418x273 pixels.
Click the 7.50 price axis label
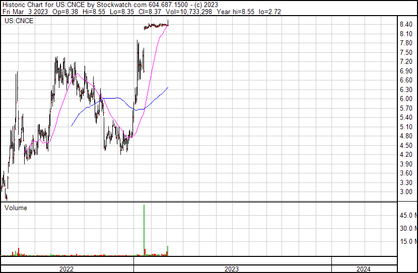tap(406, 52)
